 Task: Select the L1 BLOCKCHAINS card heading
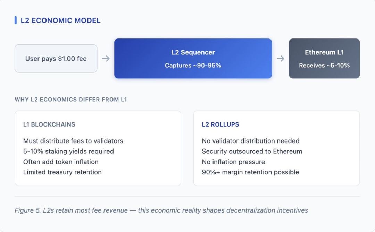49,124
